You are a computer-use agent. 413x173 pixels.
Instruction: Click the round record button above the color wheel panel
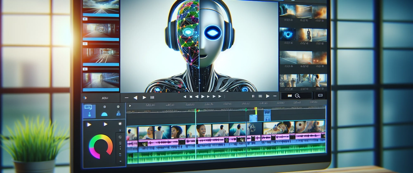pos(120,124)
